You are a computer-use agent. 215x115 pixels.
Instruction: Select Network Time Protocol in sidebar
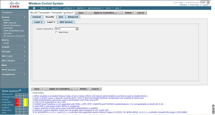[x=12, y=26]
